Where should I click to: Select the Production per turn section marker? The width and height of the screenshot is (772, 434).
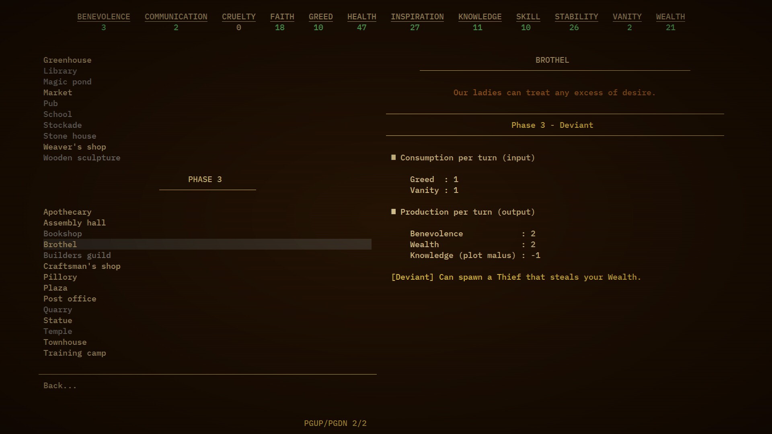click(393, 212)
